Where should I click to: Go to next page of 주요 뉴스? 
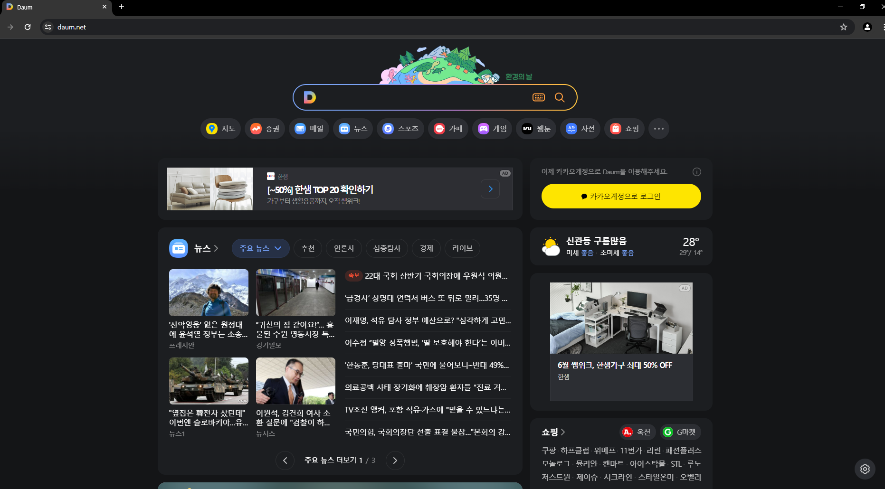395,460
